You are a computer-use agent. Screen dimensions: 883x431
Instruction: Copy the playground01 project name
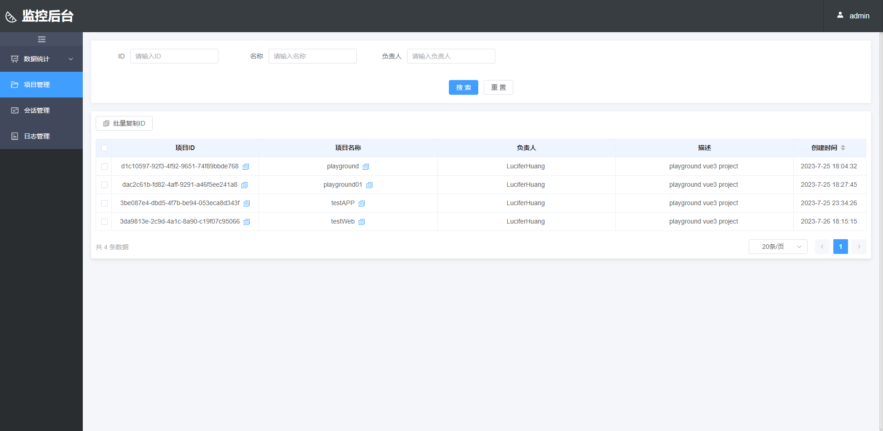[x=369, y=185]
